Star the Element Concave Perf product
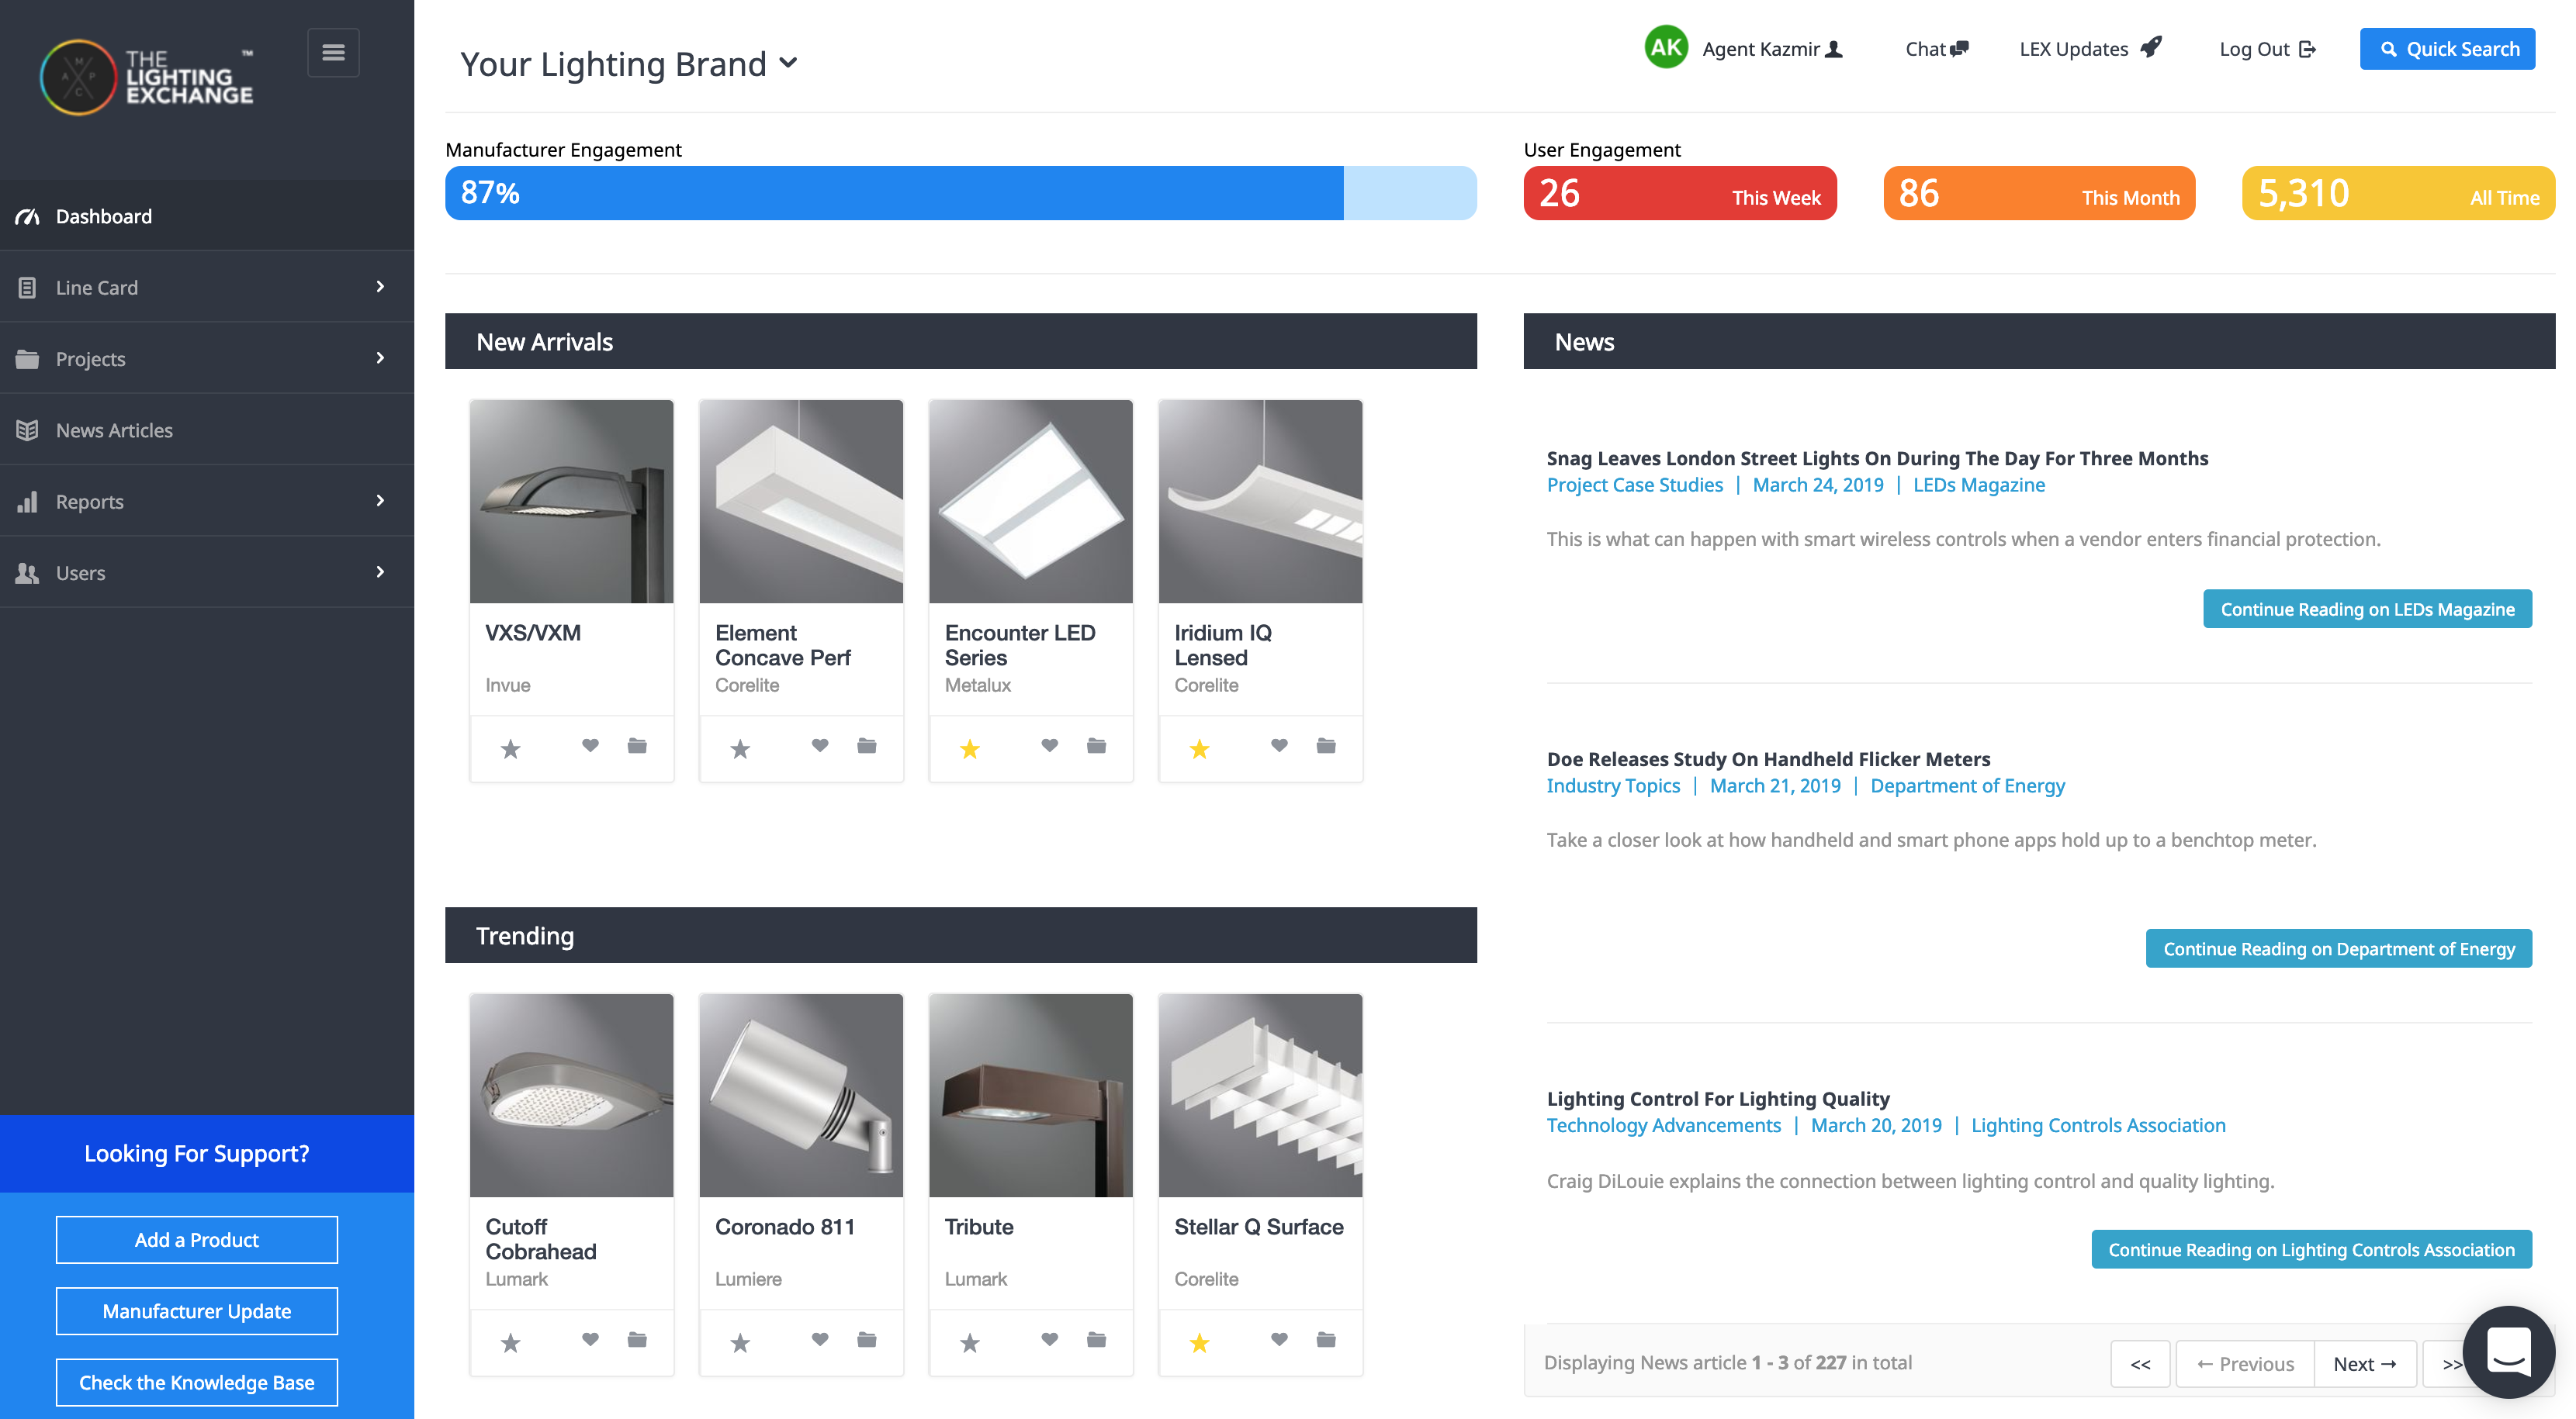 pyautogui.click(x=740, y=748)
